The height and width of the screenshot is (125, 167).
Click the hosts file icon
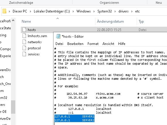[x=24, y=30]
